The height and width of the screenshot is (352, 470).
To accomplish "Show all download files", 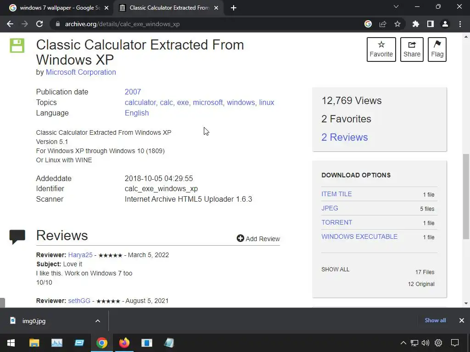I will [x=335, y=269].
